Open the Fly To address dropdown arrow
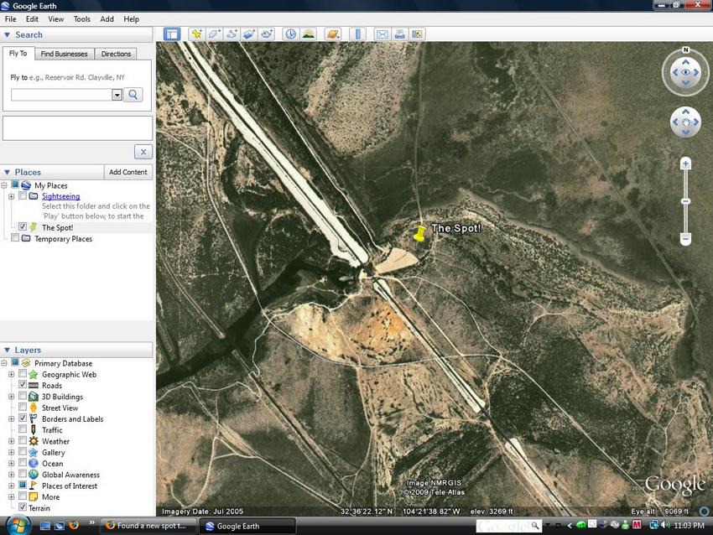713x535 pixels. 117,95
